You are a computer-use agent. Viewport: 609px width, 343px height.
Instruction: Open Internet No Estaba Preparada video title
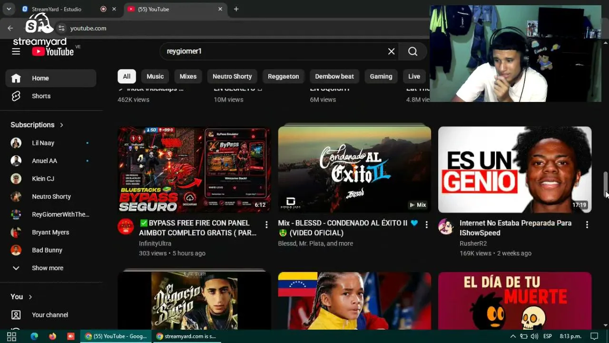(516, 228)
